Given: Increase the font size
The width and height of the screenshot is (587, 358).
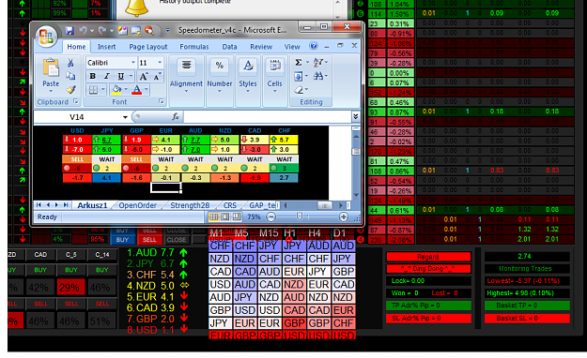Looking at the screenshot, I should click(x=144, y=77).
